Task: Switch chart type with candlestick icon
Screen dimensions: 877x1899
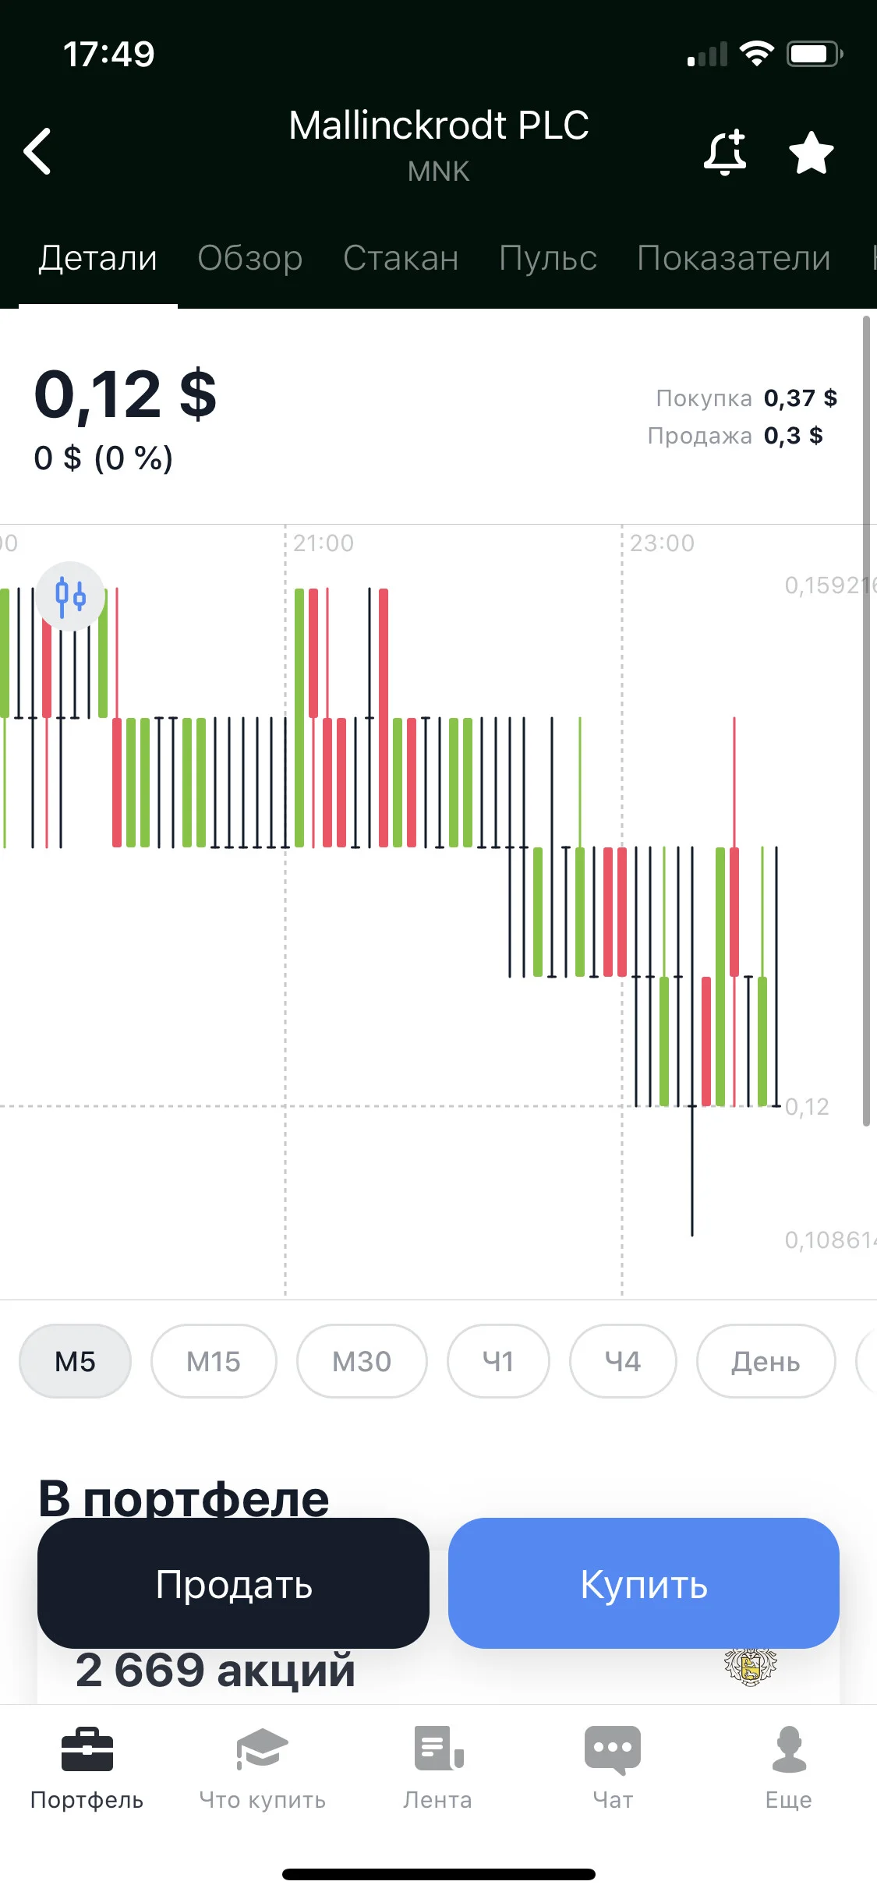Action: pos(70,596)
